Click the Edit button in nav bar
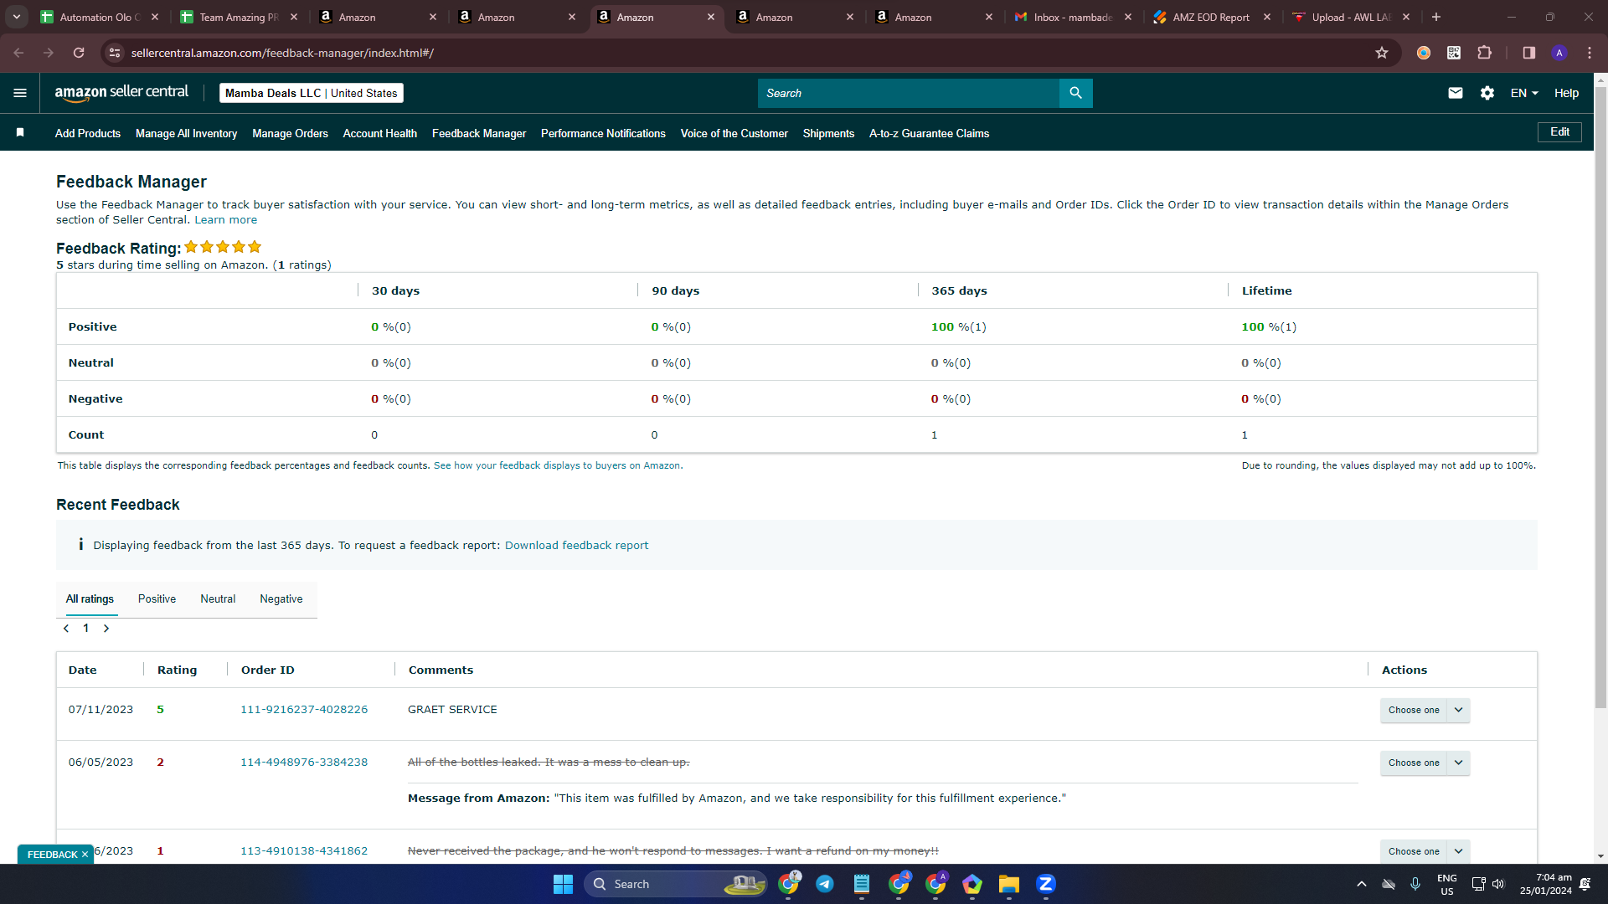Viewport: 1608px width, 904px height. (x=1559, y=132)
